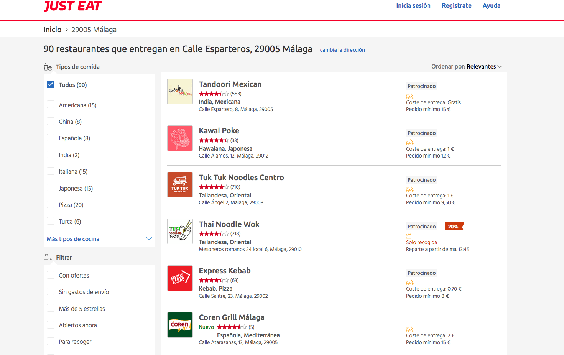Enable the Sin gastos de envío filter

[x=51, y=291]
